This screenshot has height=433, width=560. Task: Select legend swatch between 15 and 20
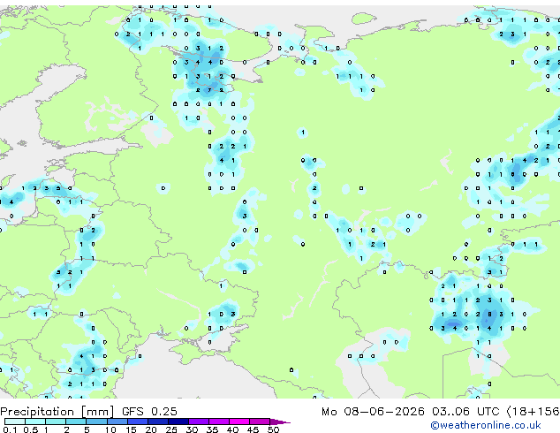tap(138, 422)
